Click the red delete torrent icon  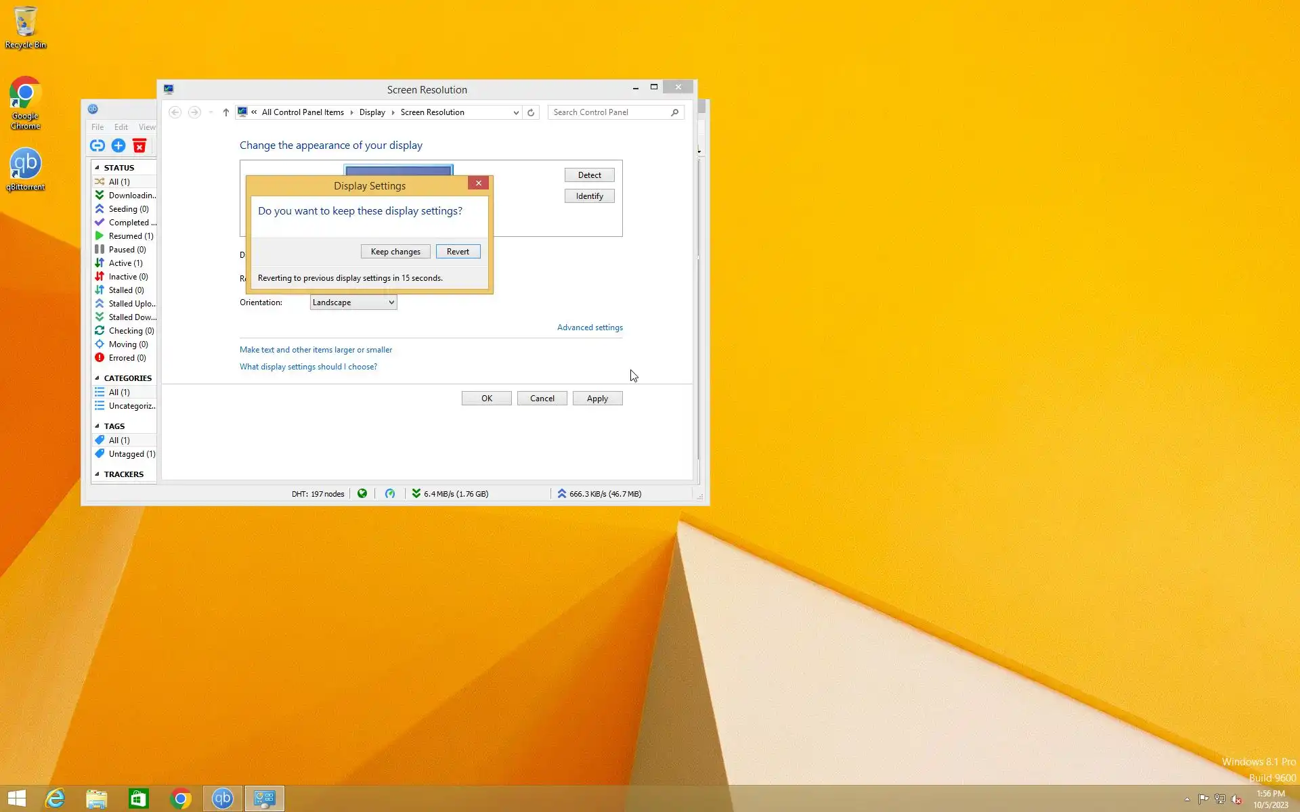point(139,145)
